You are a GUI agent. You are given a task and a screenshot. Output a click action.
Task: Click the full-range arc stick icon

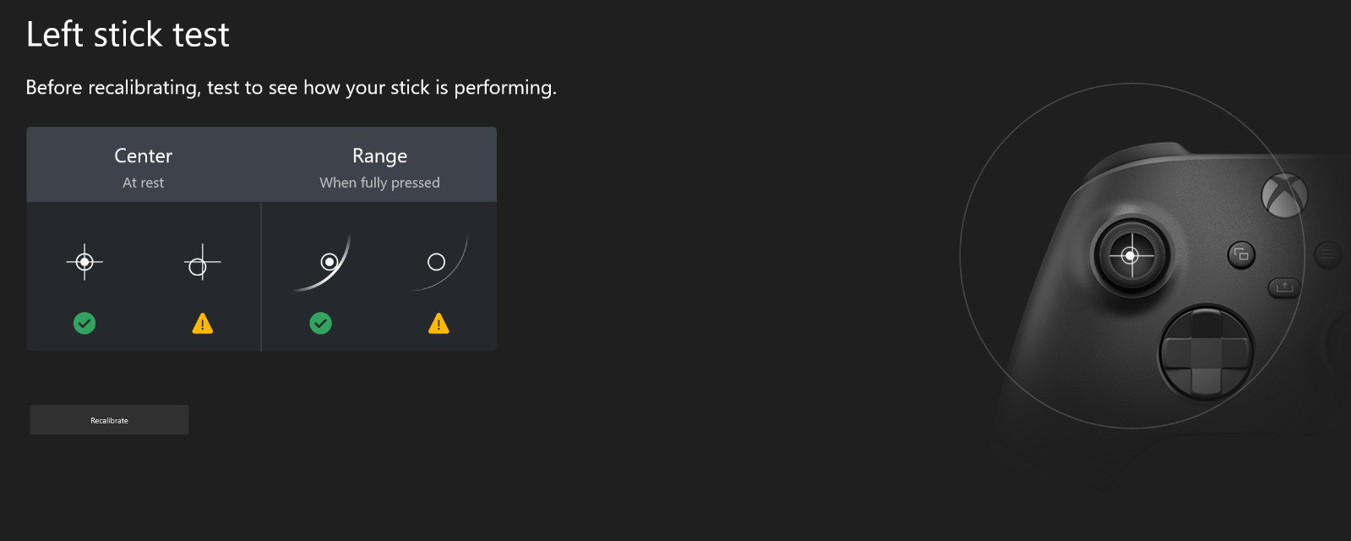(323, 263)
